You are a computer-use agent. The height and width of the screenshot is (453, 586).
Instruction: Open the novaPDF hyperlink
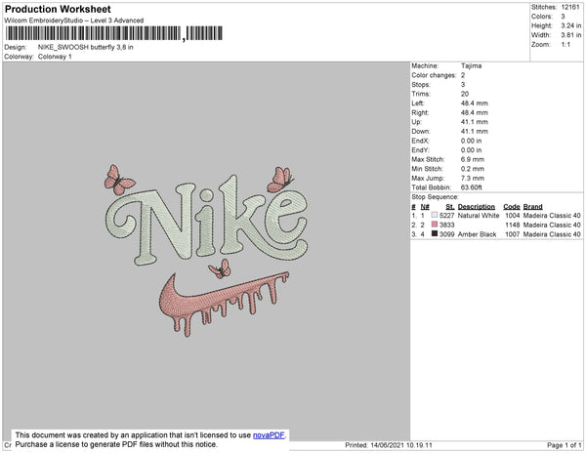point(269,435)
